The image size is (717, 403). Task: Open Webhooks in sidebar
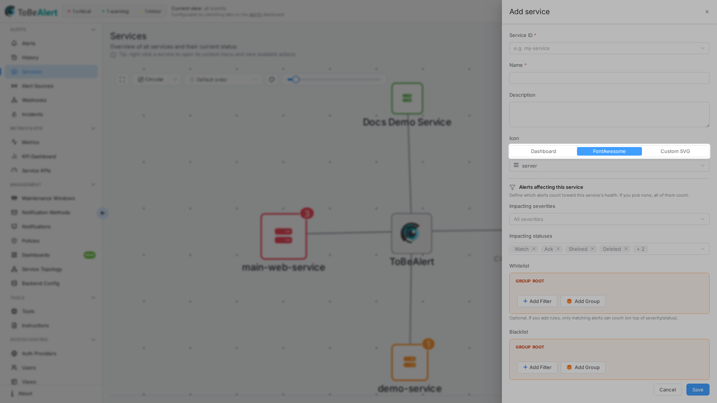pos(51,100)
